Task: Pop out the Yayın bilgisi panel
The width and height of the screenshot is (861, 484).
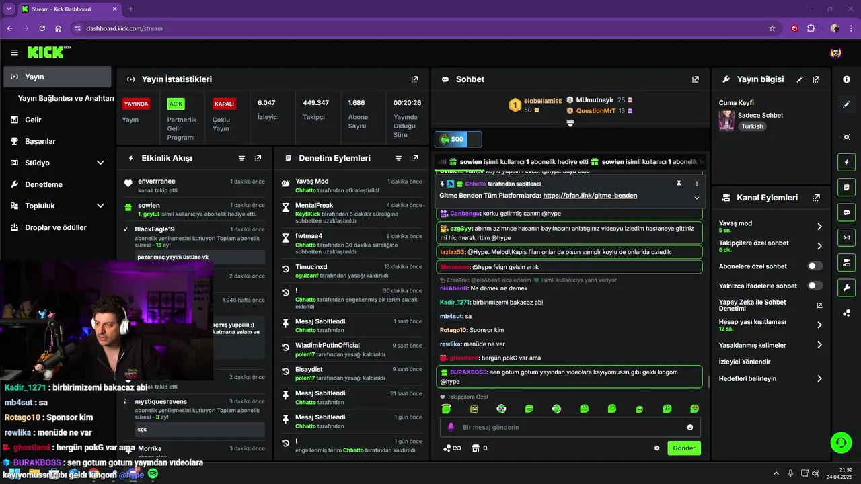Action: 816,79
